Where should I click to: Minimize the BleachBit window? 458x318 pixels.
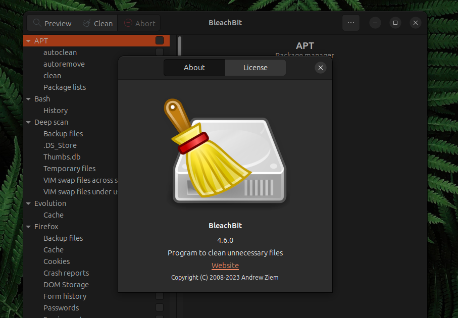[x=375, y=23]
